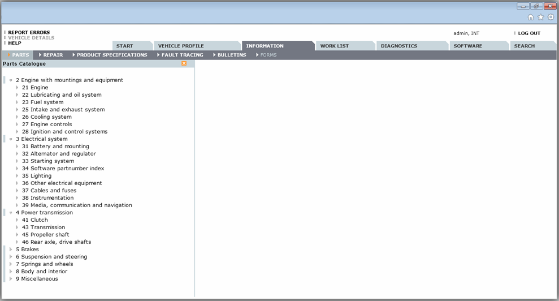Open the FAULT TRACING submenu
559x301 pixels.
point(180,55)
